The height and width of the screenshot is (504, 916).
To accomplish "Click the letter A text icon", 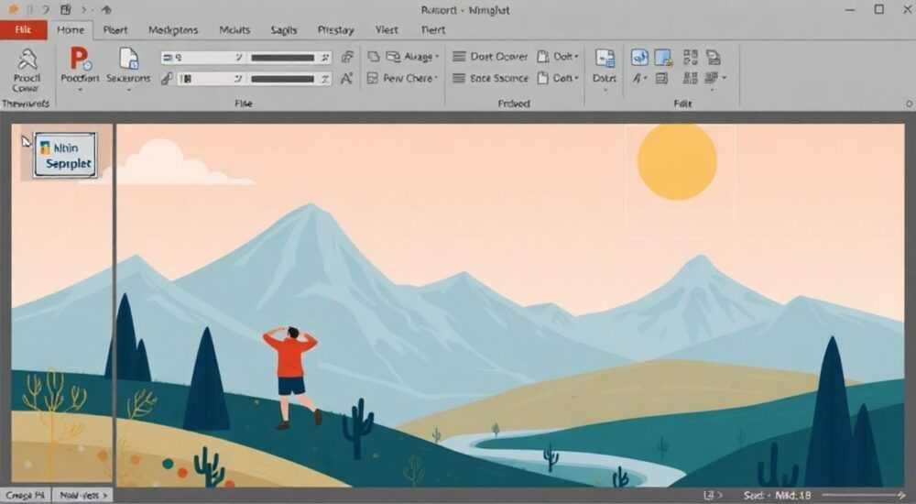I will [x=347, y=78].
